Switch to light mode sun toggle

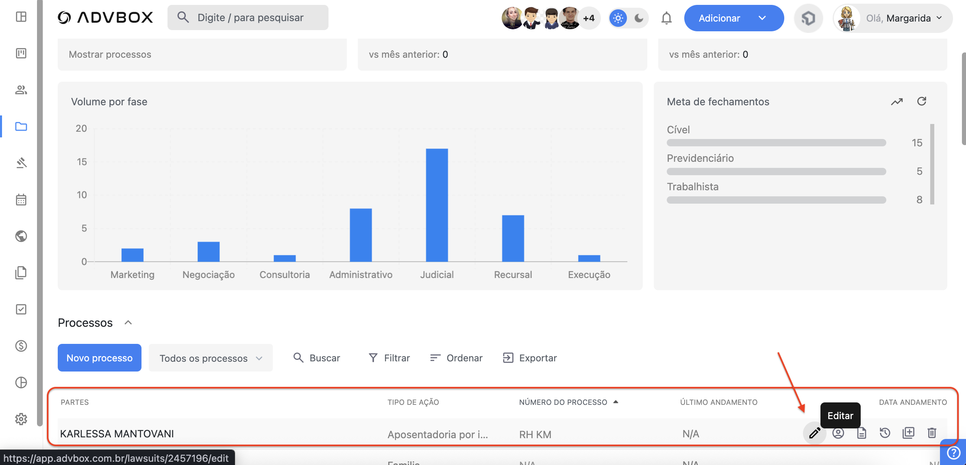point(618,18)
